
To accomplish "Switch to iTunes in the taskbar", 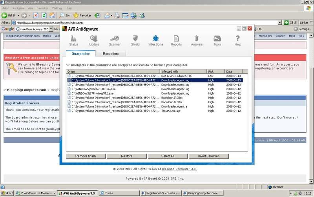I will pos(119,193).
